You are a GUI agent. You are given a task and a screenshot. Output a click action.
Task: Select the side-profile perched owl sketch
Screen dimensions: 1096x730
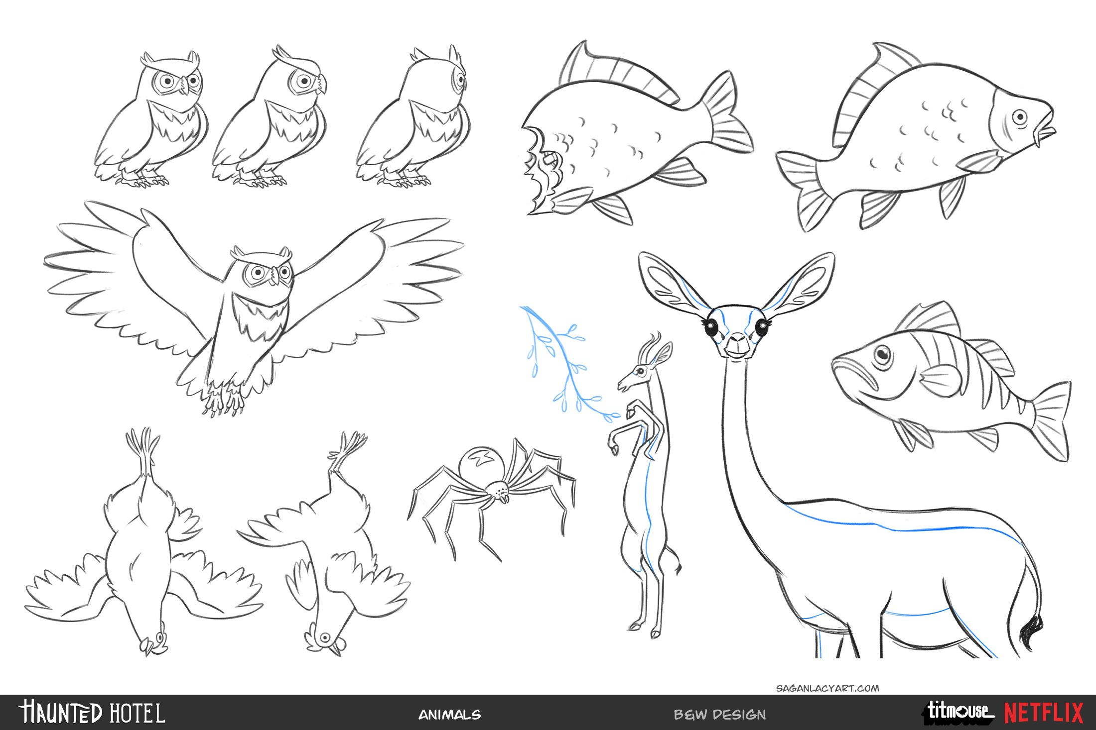coord(413,116)
